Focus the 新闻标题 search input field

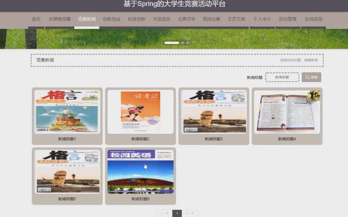tap(282, 77)
